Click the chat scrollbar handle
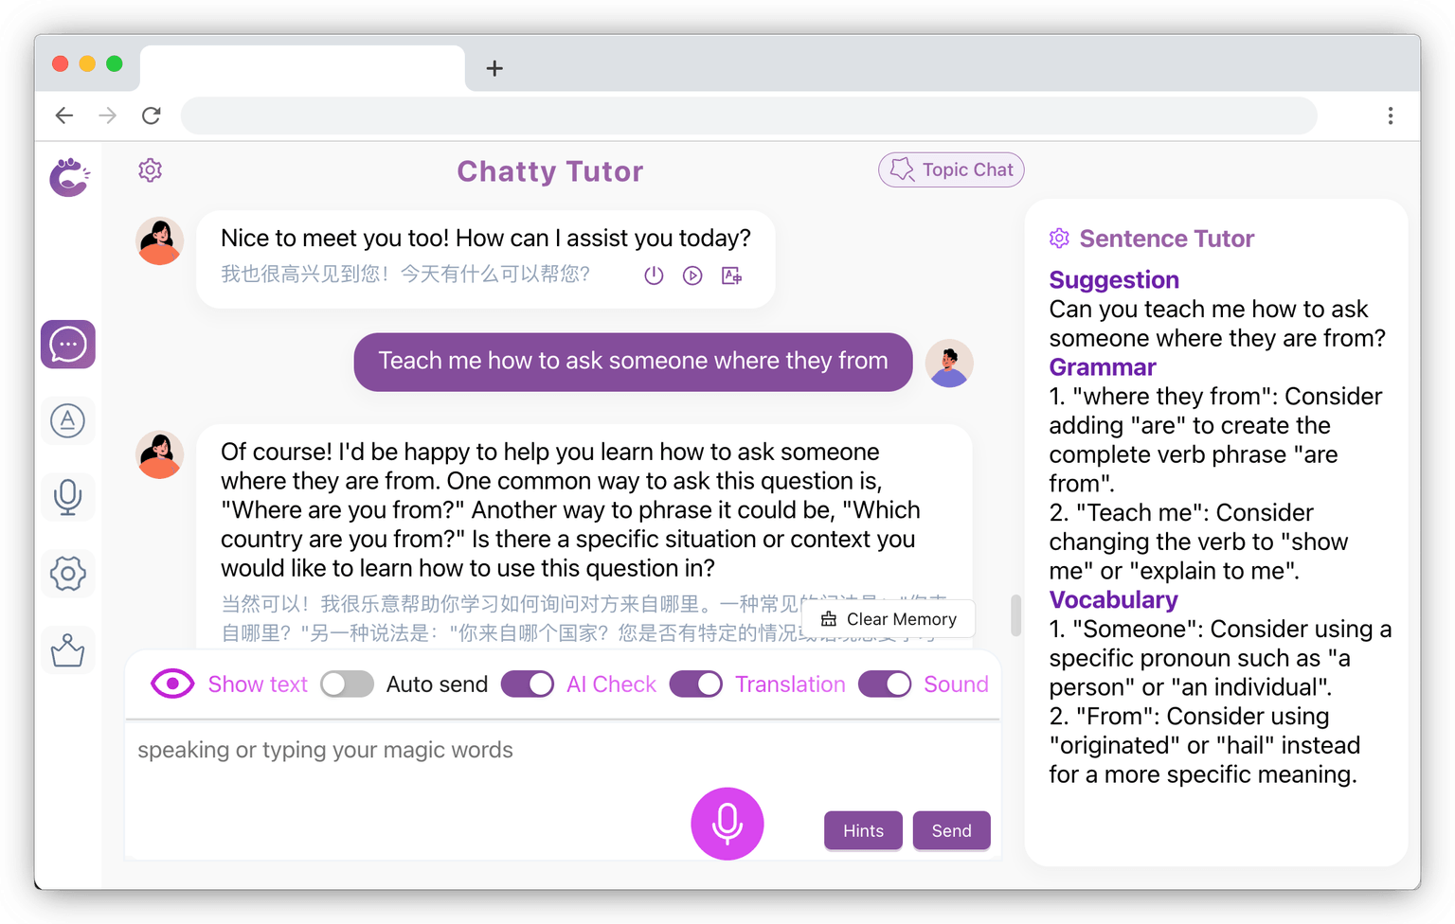This screenshot has width=1455, height=924. [x=1015, y=615]
